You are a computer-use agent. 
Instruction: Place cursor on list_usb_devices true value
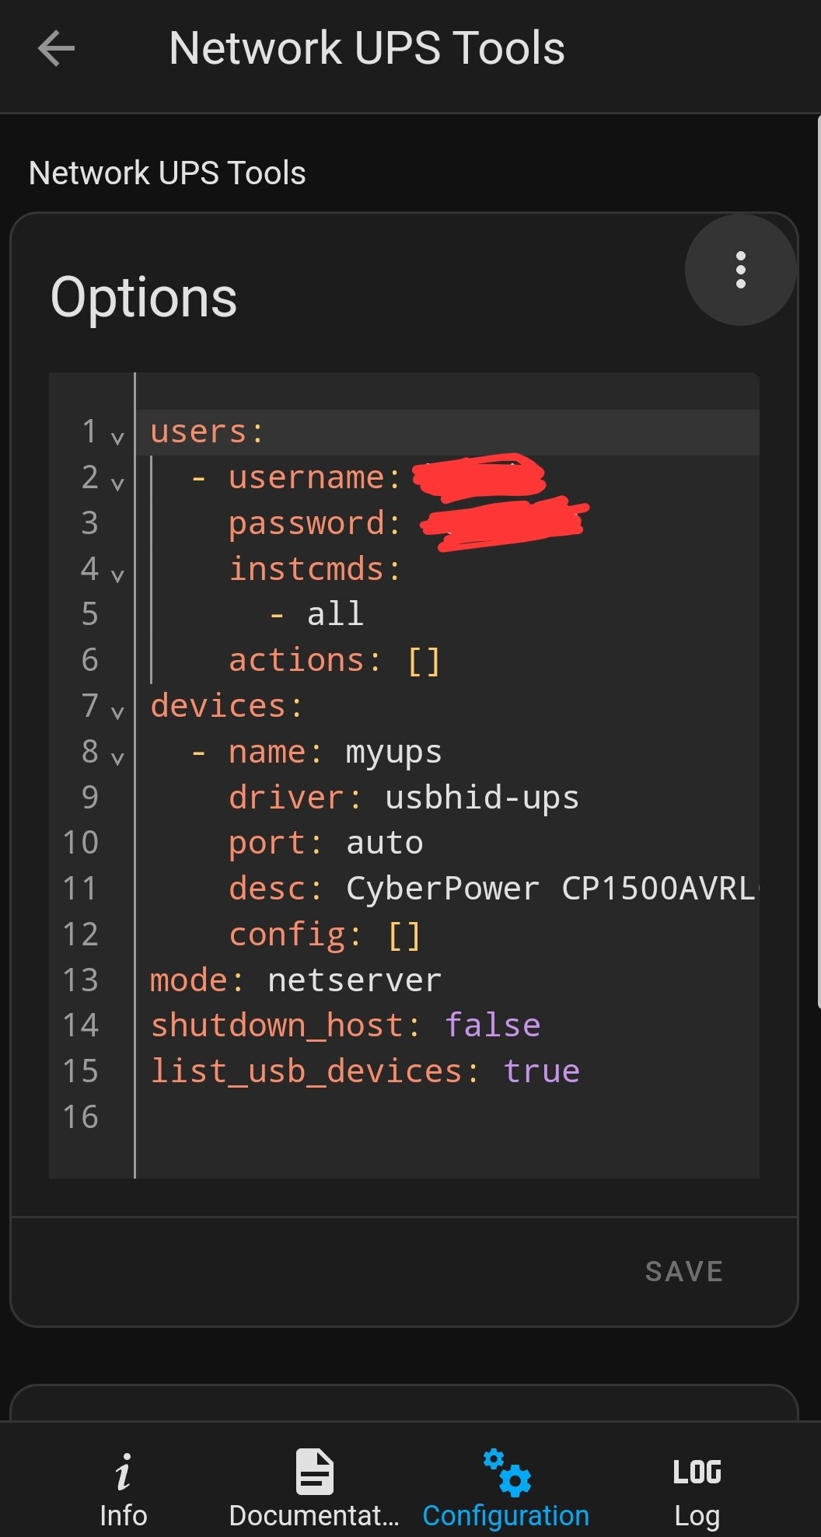(542, 1071)
